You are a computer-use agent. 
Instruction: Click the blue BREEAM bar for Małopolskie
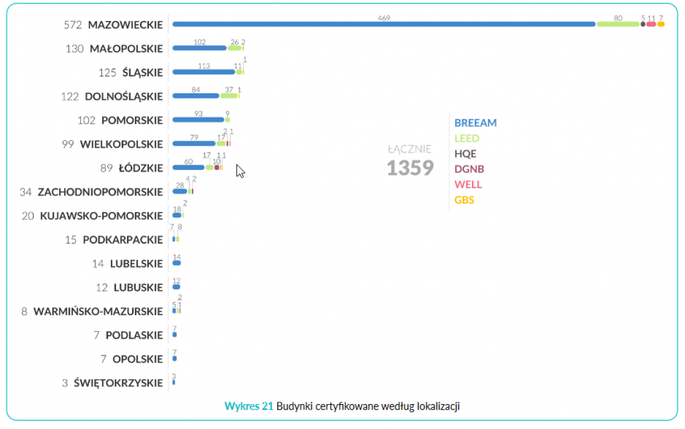200,48
